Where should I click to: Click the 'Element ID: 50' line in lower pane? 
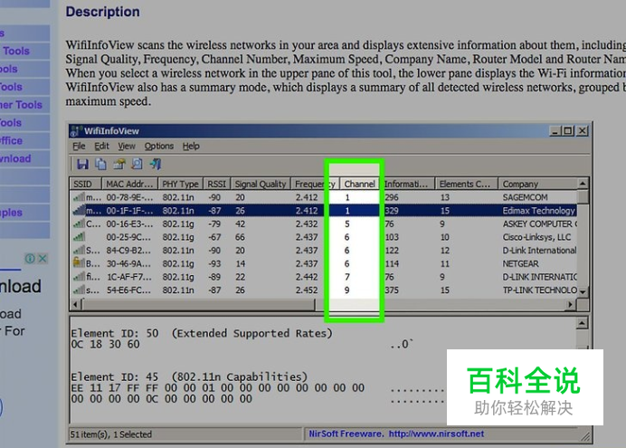pos(201,333)
